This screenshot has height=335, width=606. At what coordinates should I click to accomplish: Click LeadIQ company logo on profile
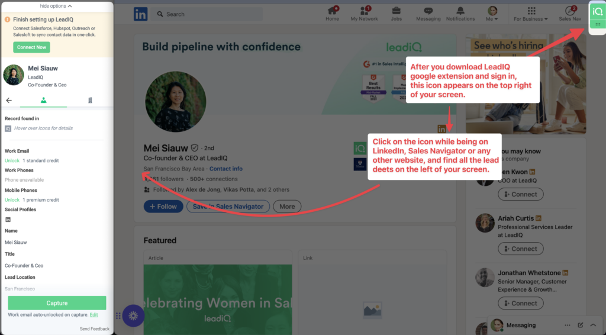coord(360,149)
